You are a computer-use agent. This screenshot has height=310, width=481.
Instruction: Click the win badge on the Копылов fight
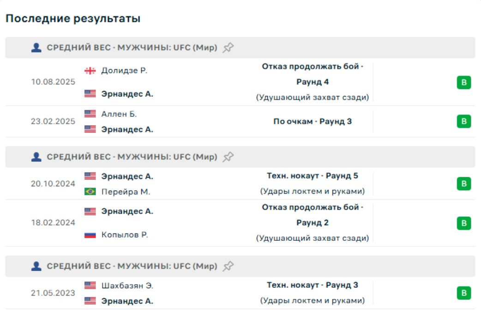[x=464, y=223]
